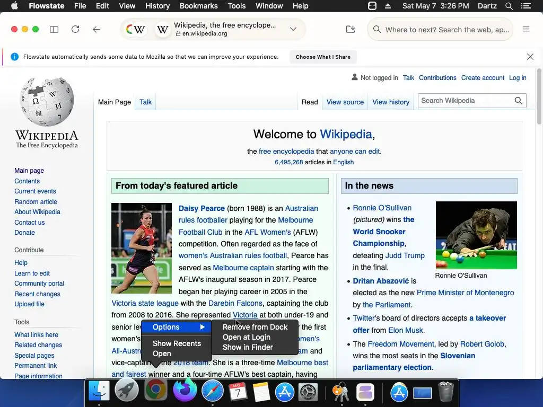Click the date and time in menu bar
This screenshot has width=543, height=407.
436,6
